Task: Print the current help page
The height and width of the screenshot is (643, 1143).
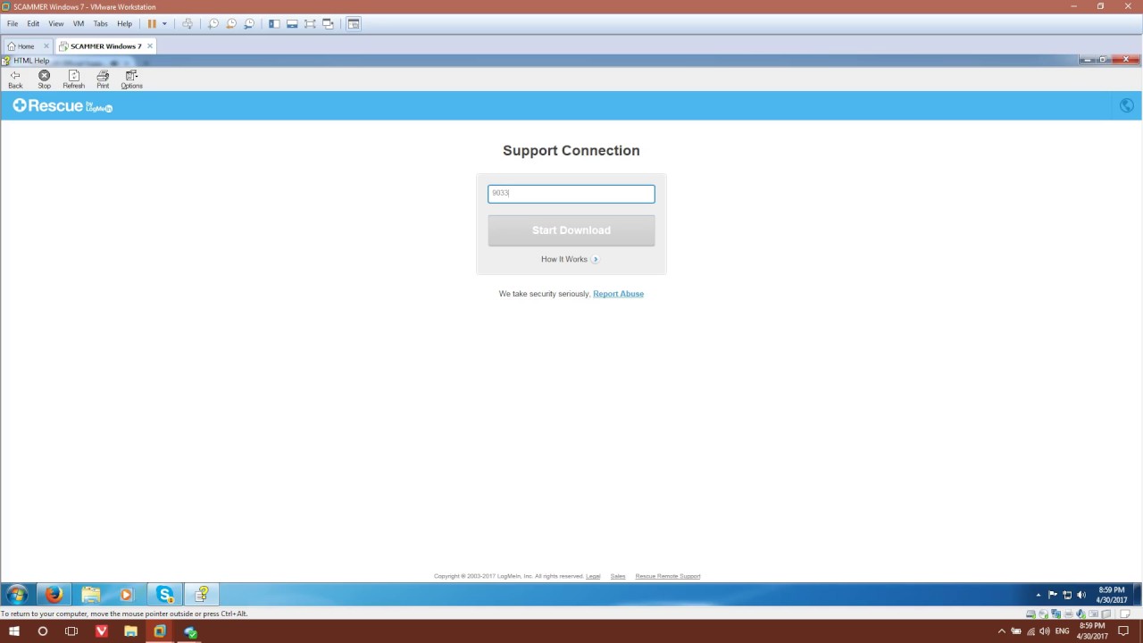Action: 102,79
